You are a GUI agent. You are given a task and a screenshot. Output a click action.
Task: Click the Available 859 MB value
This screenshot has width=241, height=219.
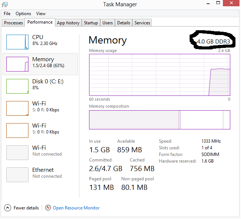(x=129, y=150)
